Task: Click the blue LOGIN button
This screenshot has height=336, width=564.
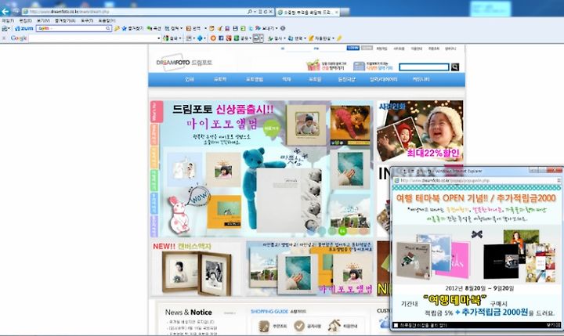Action: click(x=352, y=48)
